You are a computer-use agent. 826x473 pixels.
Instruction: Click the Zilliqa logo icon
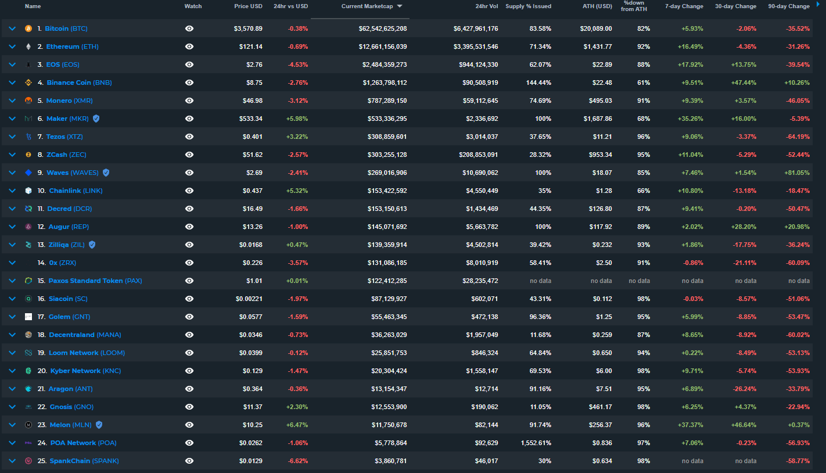(28, 245)
